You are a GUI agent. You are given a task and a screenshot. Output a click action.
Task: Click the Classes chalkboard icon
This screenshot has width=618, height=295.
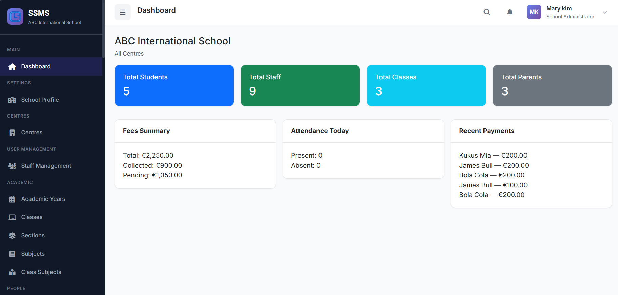point(12,217)
